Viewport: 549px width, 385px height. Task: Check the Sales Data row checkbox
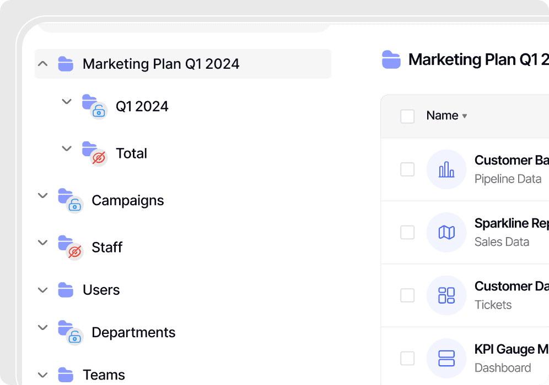click(407, 233)
